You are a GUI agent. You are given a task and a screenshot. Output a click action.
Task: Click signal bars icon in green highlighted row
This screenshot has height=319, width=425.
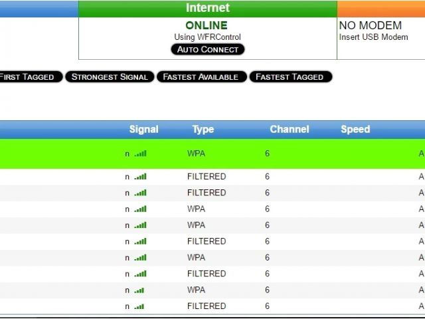pyautogui.click(x=140, y=154)
